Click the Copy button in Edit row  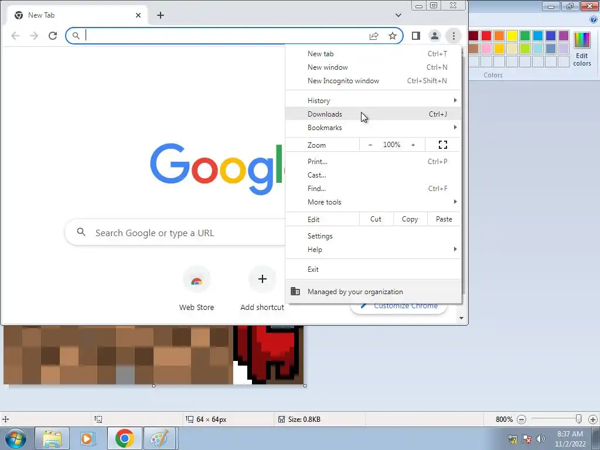[410, 219]
